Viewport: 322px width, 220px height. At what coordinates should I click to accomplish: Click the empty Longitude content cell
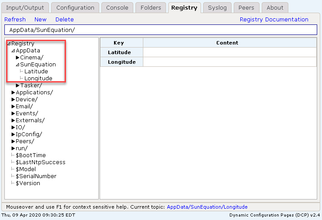click(x=230, y=62)
